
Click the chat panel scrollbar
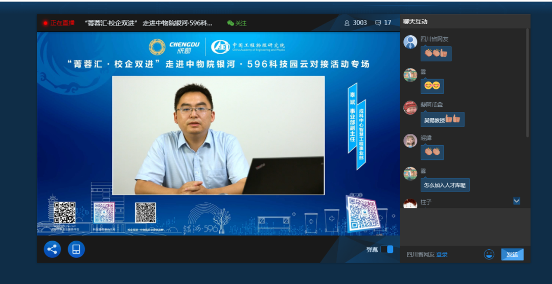click(x=527, y=83)
